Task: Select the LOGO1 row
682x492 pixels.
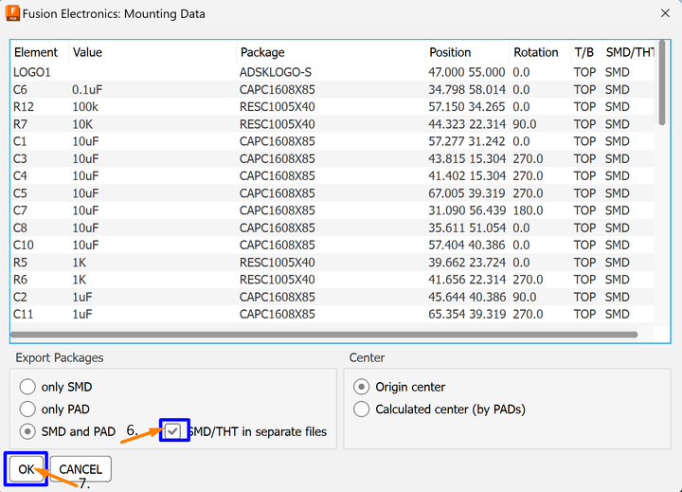Action: click(x=332, y=72)
